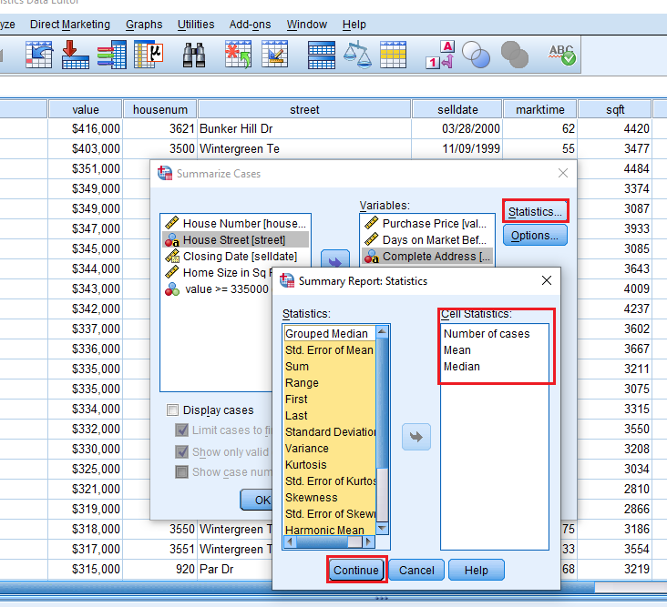Open the Add-ons menu
The height and width of the screenshot is (607, 667).
250,25
